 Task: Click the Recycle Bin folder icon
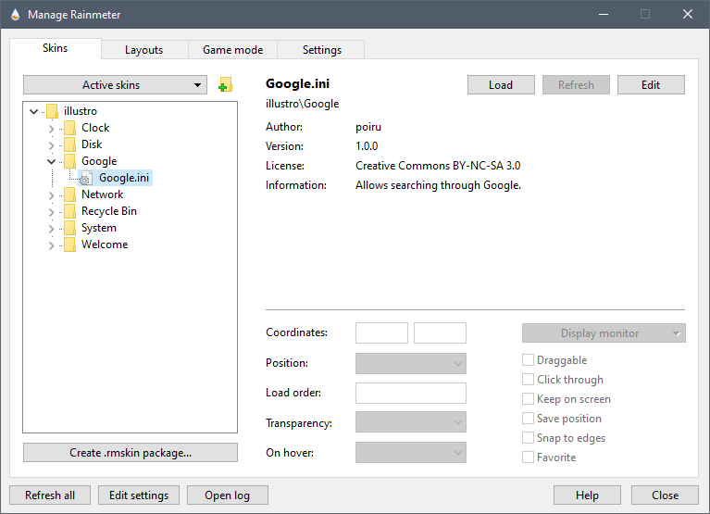pos(69,211)
